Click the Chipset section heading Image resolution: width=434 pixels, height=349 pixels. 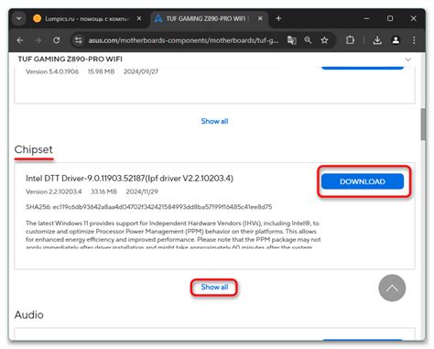click(34, 149)
